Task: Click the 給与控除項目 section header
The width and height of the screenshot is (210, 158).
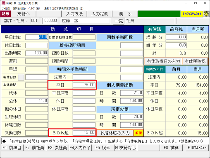Action: pyautogui.click(x=72, y=45)
